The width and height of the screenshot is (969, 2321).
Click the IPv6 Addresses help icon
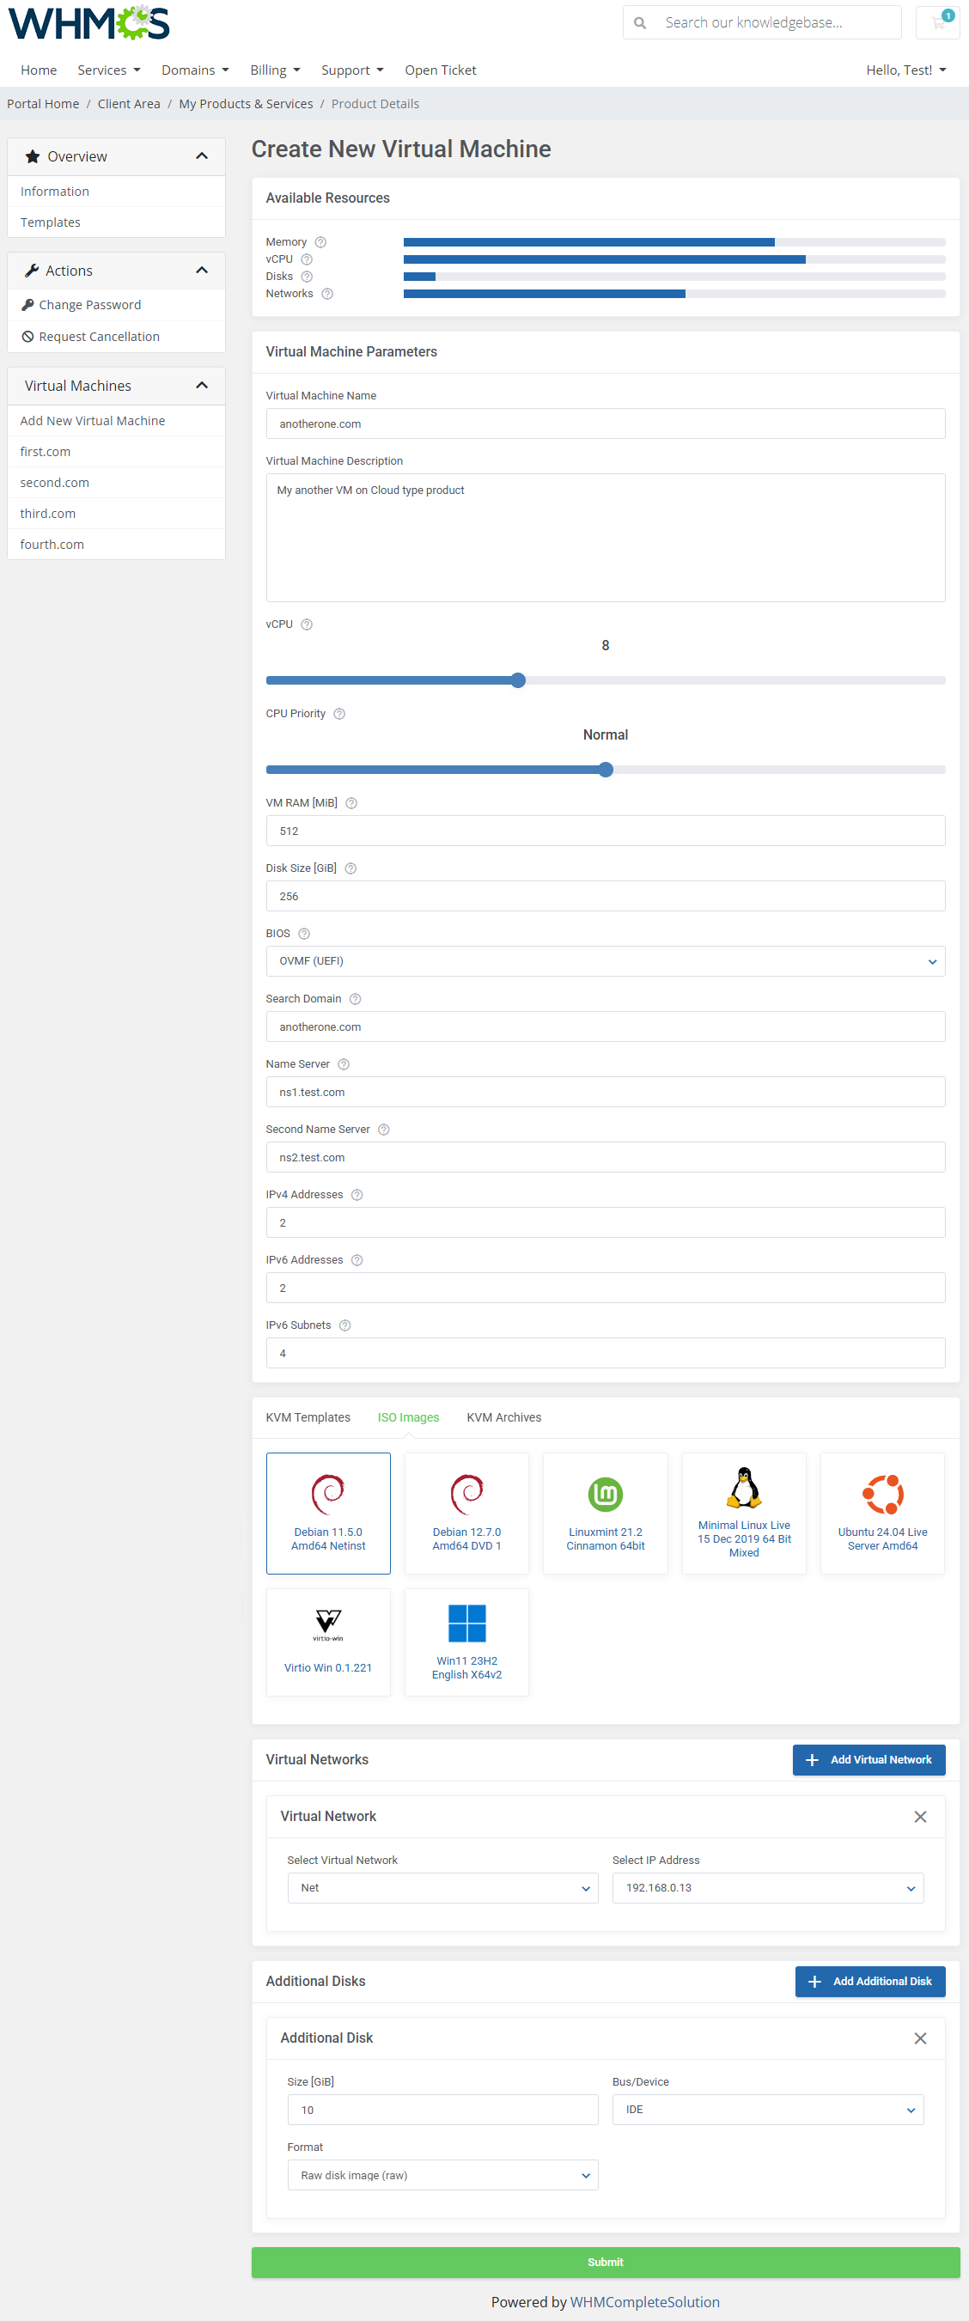[x=357, y=1260]
